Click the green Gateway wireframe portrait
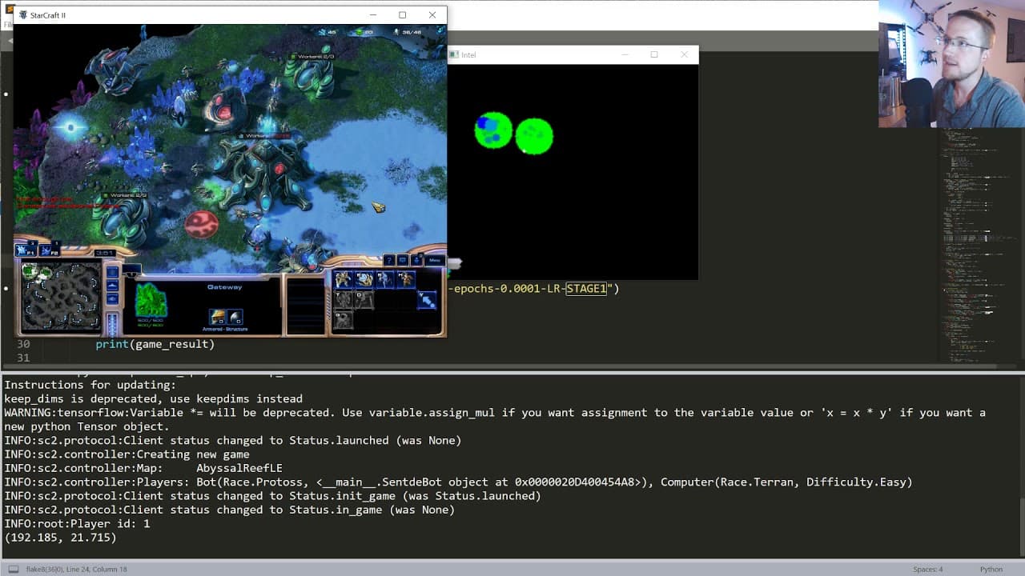Viewport: 1025px width, 576px height. tap(151, 300)
